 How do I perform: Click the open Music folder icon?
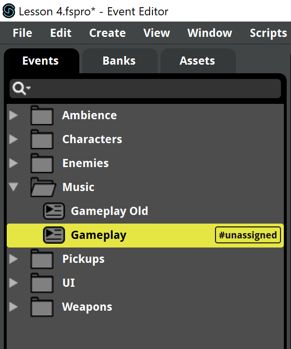point(43,187)
